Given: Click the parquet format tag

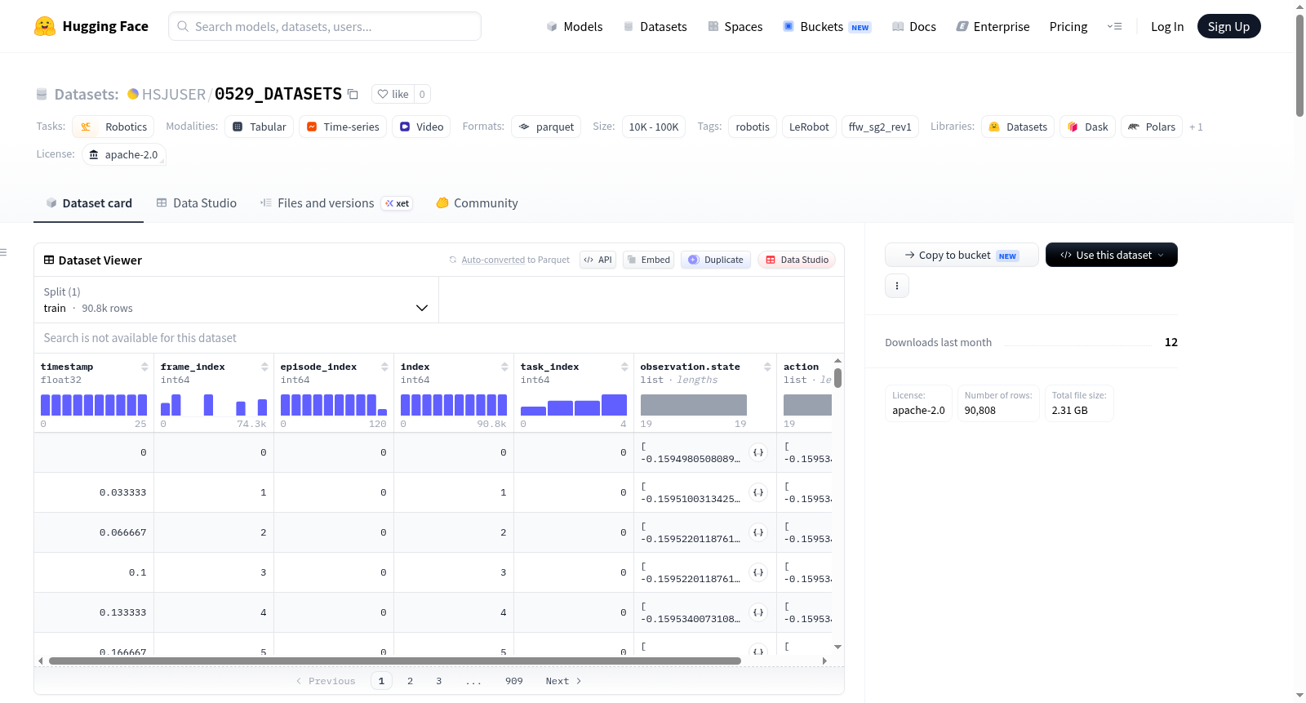Looking at the screenshot, I should click(546, 127).
